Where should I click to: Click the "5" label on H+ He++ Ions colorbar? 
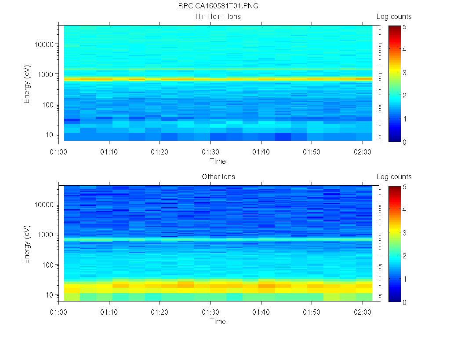pyautogui.click(x=405, y=27)
